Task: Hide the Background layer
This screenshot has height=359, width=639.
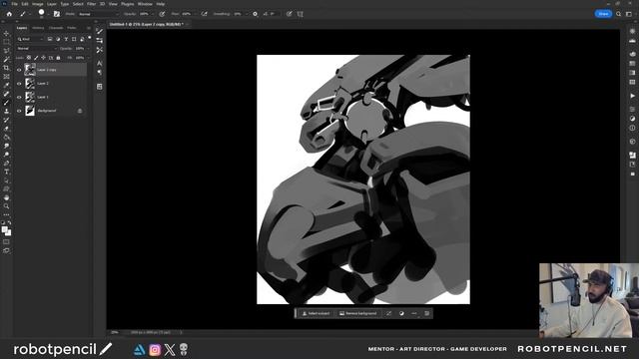Action: point(19,111)
